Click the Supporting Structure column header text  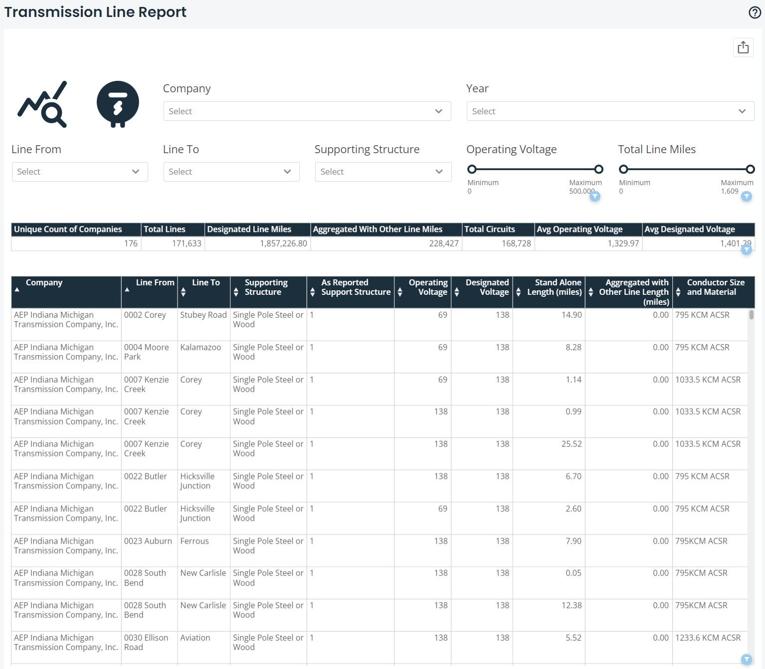coord(266,287)
